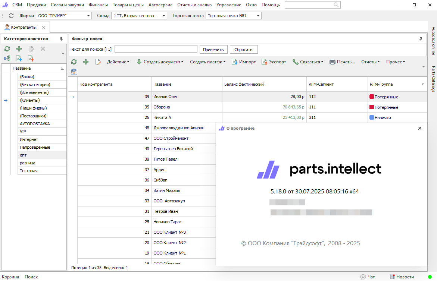
Task: Click the category Excel import icon
Action: click(x=19, y=58)
